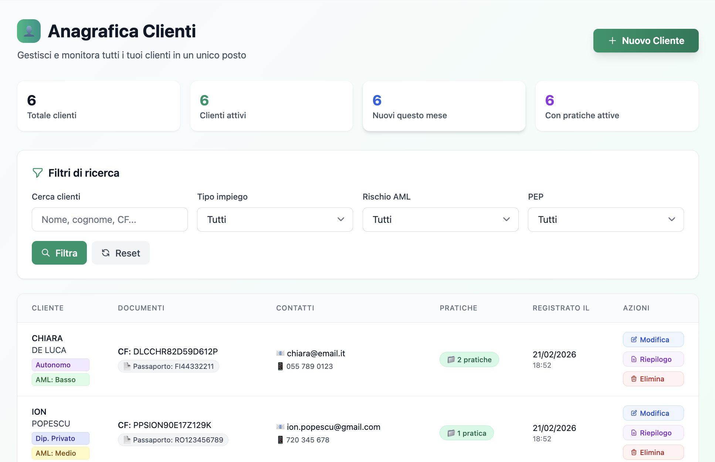
Task: Click the phone icon next to 720 345 678
Action: tap(280, 440)
